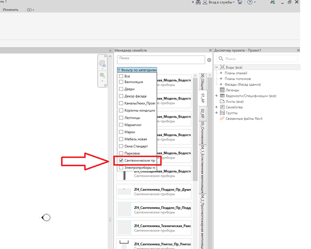Viewport: 311px width, 249px height.
Task: Click the family list scroll-up arrow
Action: [x=195, y=76]
